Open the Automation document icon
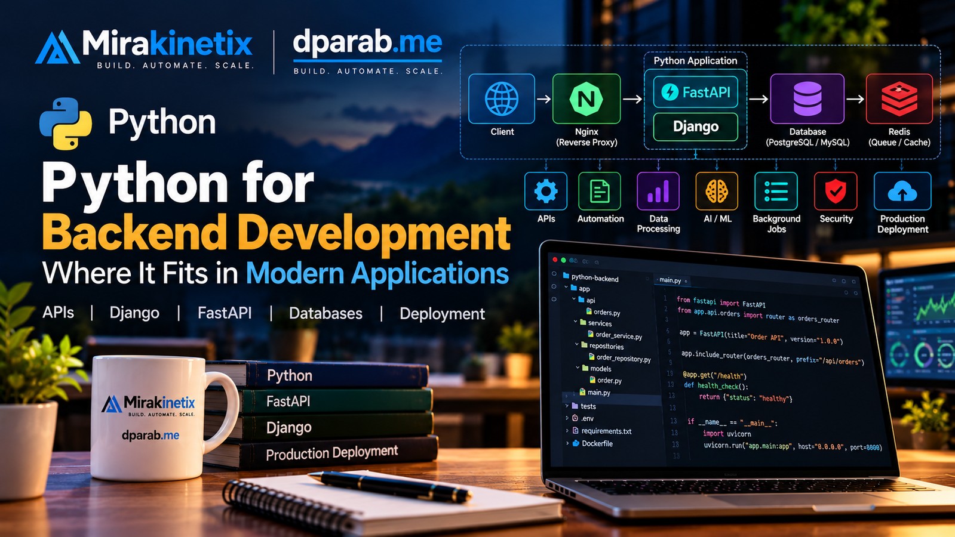Screen dimensions: 955x537 [600, 191]
